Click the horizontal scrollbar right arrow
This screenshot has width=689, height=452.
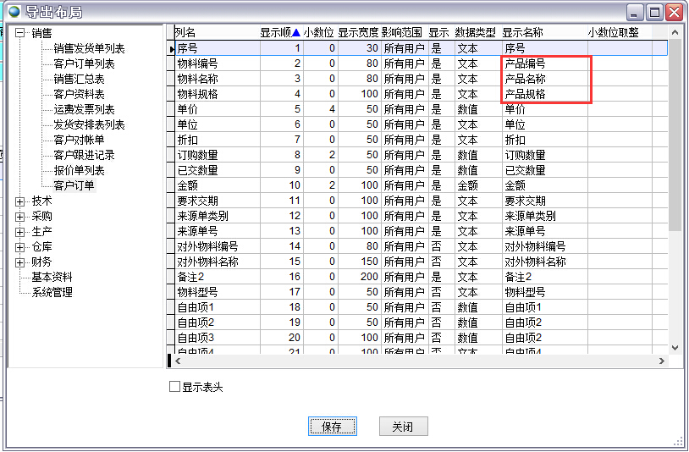click(x=663, y=361)
